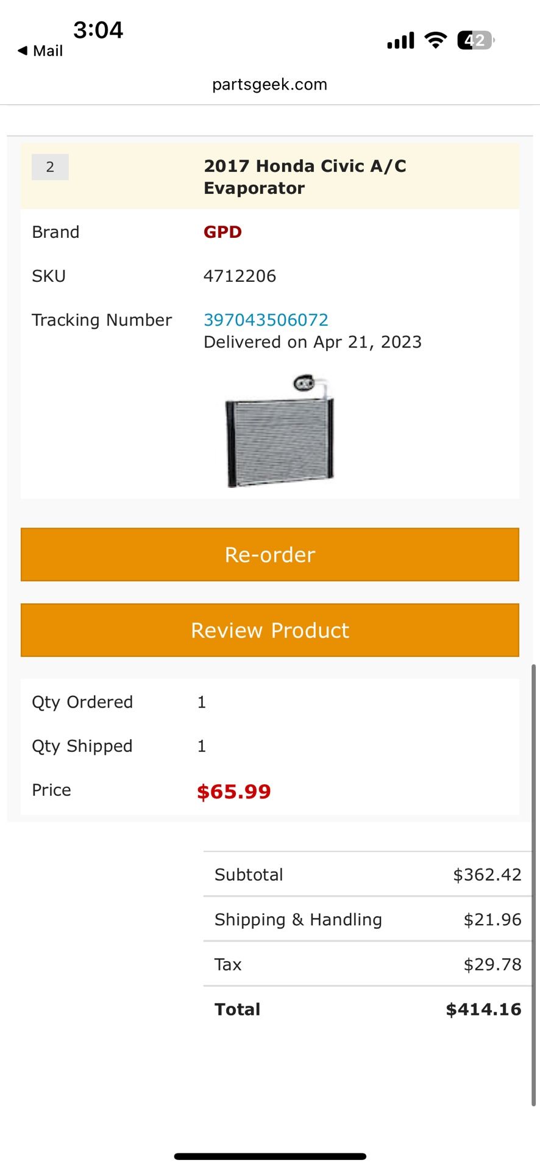The width and height of the screenshot is (540, 1171).
Task: Tap the item number 2 badge
Action: [x=50, y=167]
